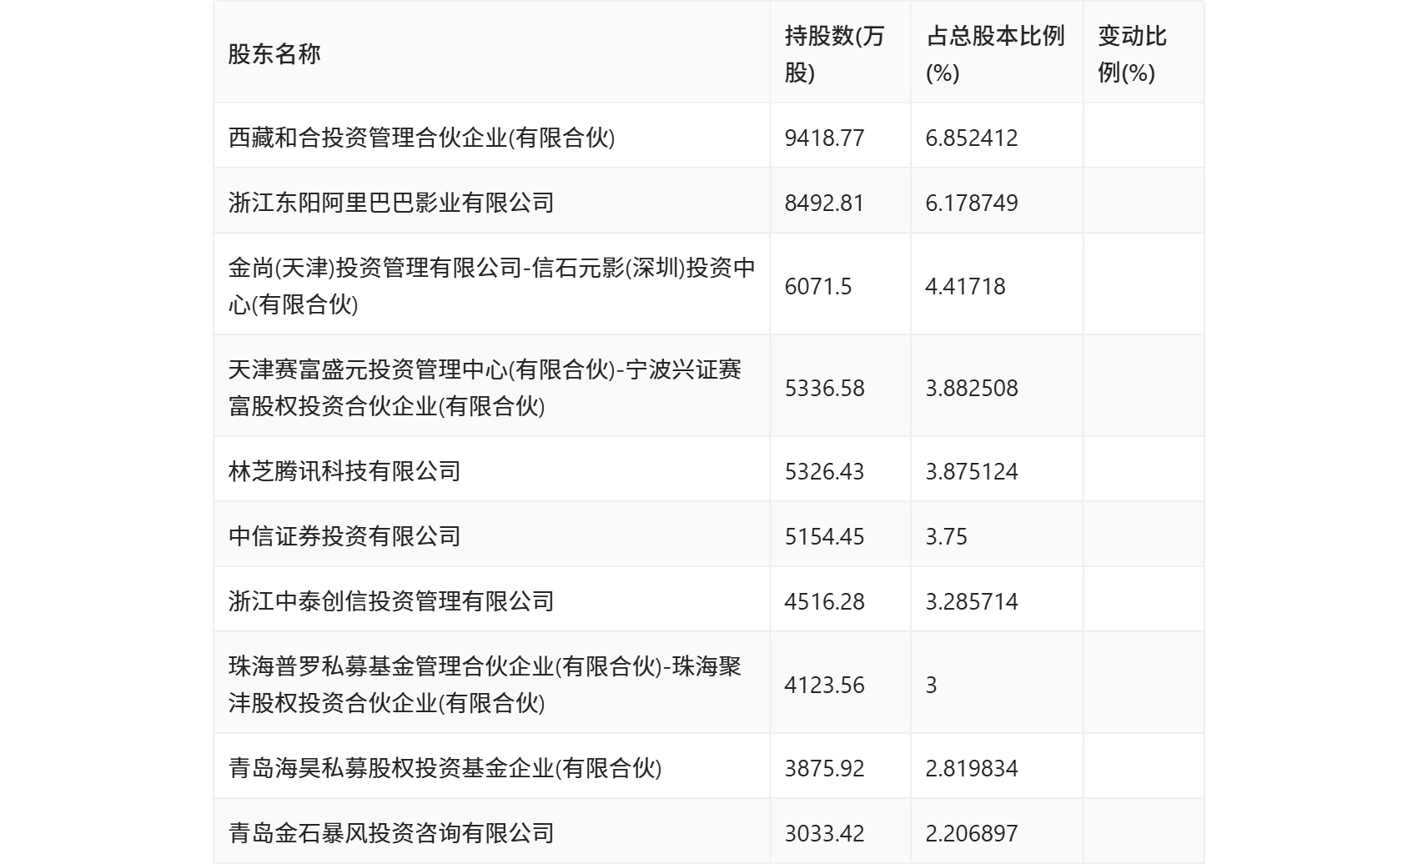The width and height of the screenshot is (1418, 864).
Task: Select the 珠海普罗私募基金管理合伙企业 shareholder entry
Action: click(x=485, y=685)
